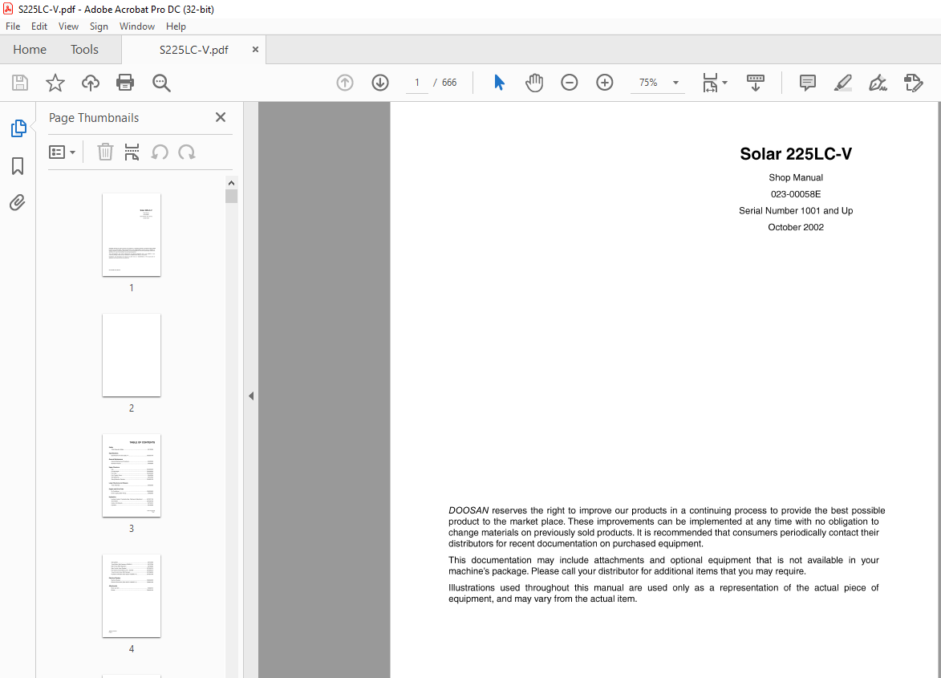Click the page extract layout icon
Viewport: 941px width, 678px height.
(132, 152)
